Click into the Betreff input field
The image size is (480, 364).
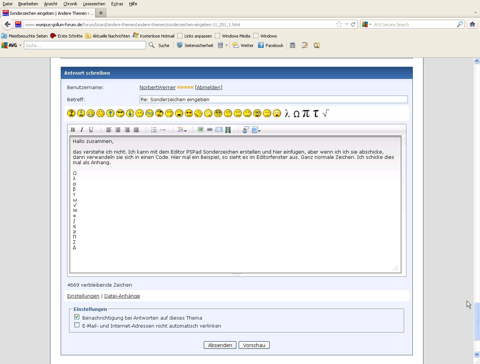273,100
